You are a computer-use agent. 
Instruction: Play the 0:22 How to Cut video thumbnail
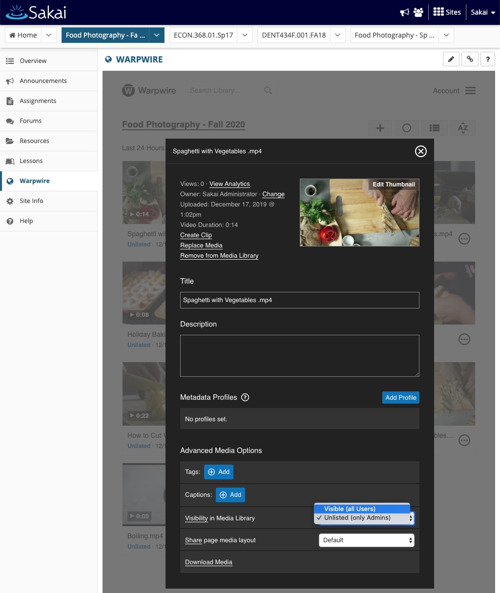coord(144,394)
